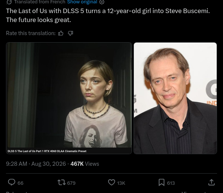Bookmark the post with bookmark icon
The width and height of the screenshot is (223, 193).
161,183
